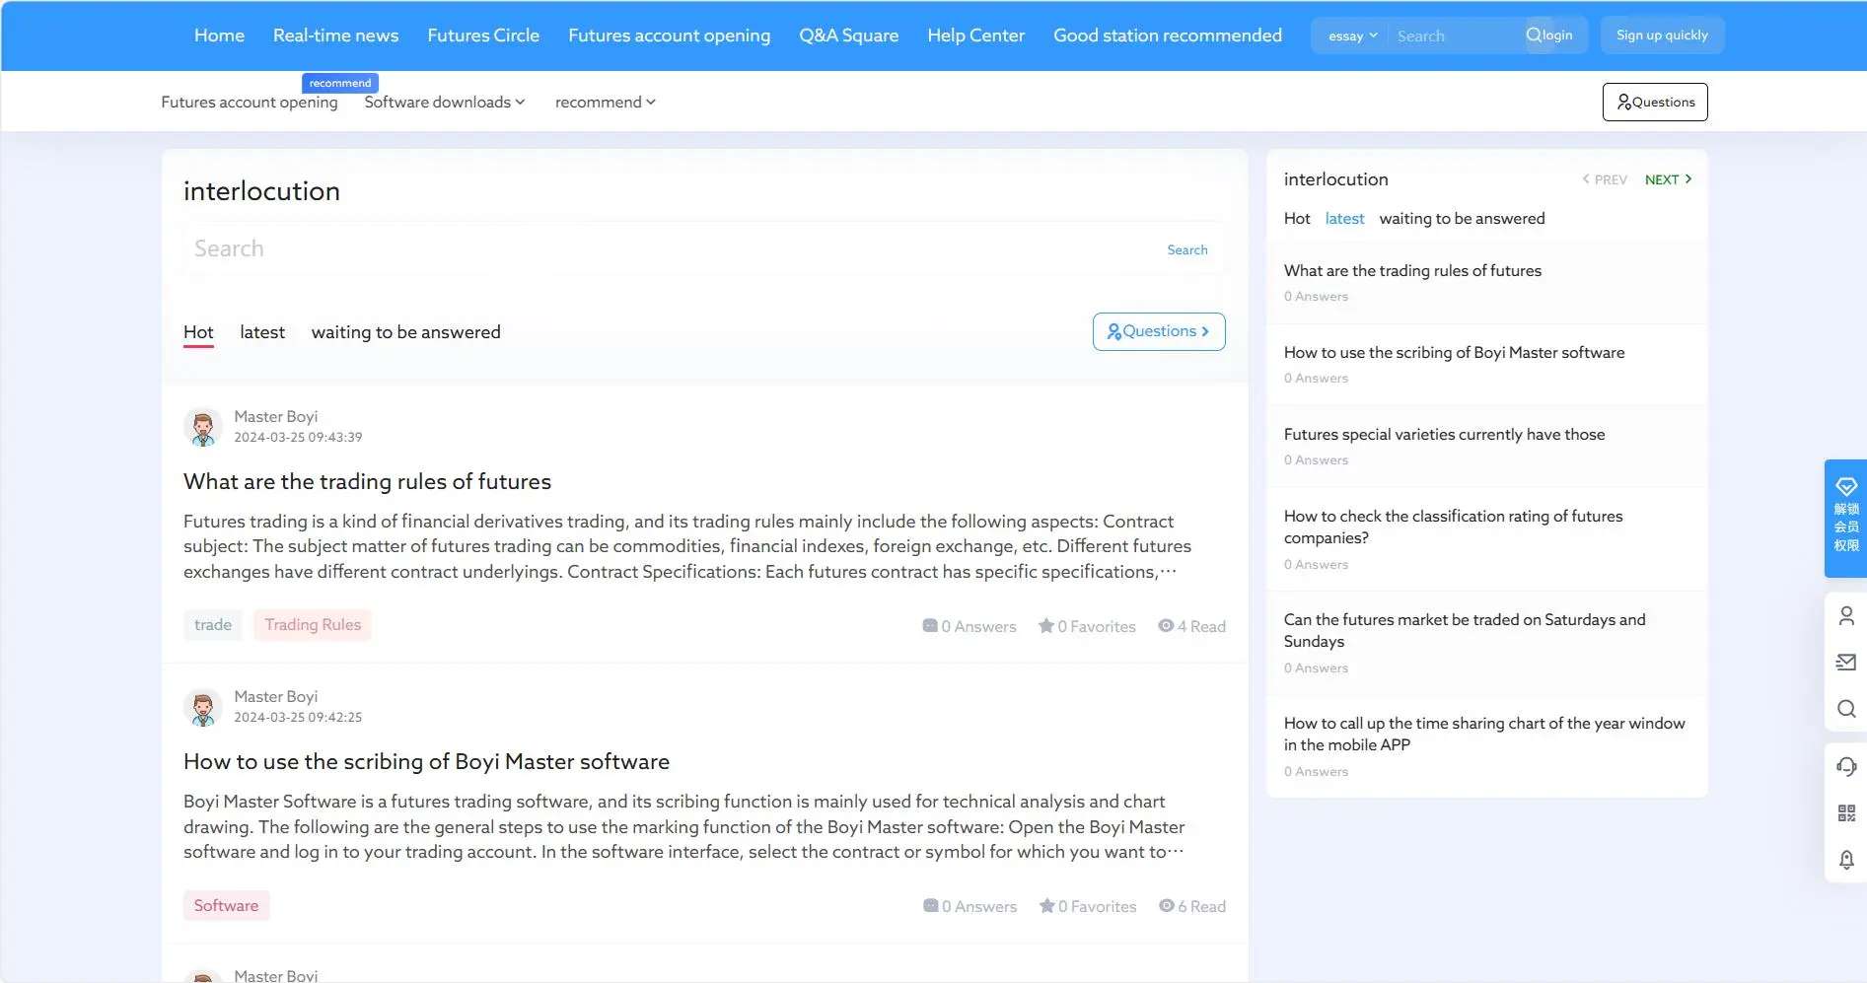Click Master Boyi avatar on scribing software post
Image resolution: width=1867 pixels, height=983 pixels.
pos(203,707)
